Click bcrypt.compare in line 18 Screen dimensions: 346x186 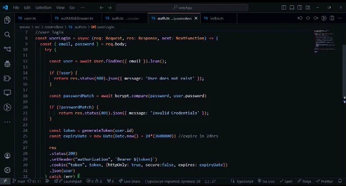pyautogui.click(x=131, y=96)
